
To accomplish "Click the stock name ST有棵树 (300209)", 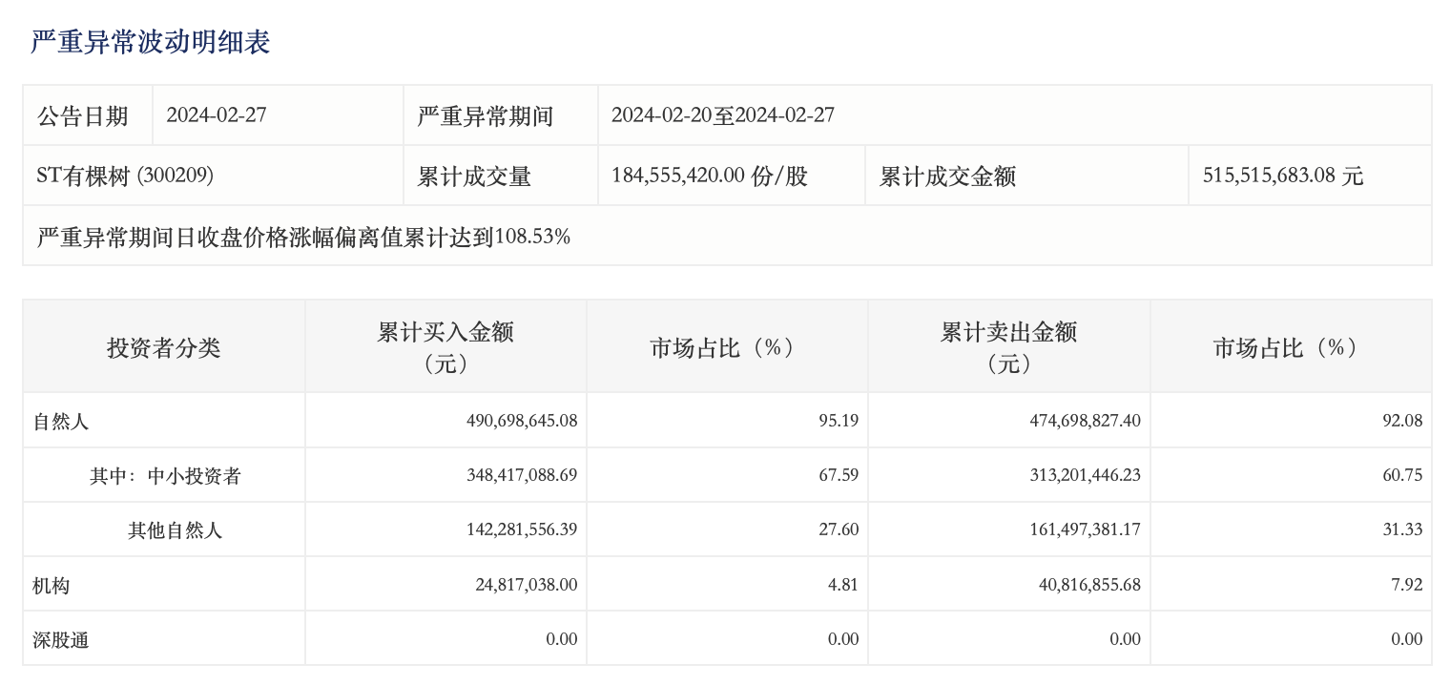I will point(125,176).
